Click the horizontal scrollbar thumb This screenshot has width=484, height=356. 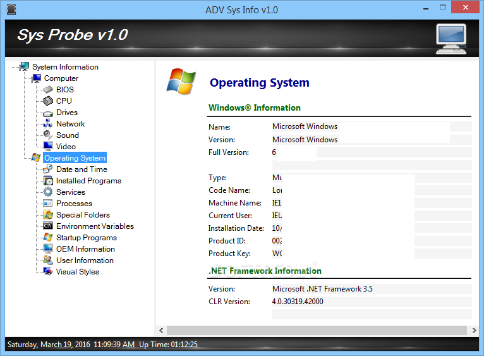tap(317, 330)
